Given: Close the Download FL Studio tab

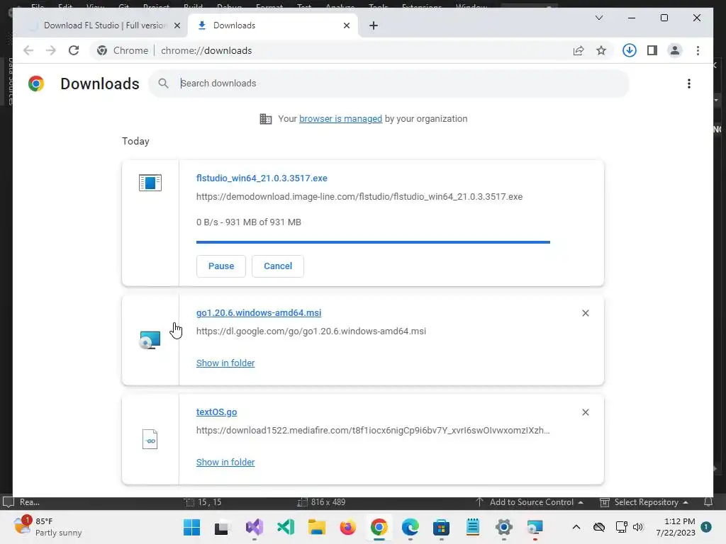Looking at the screenshot, I should [177, 25].
